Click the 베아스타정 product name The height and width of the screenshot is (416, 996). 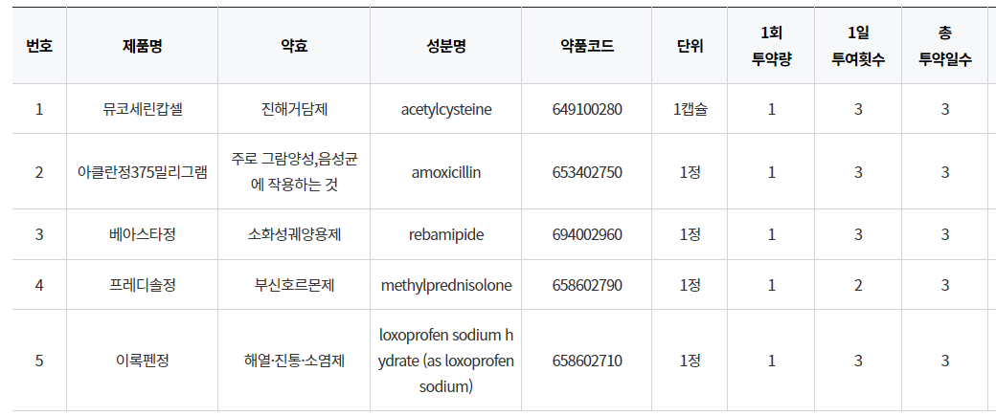[143, 234]
